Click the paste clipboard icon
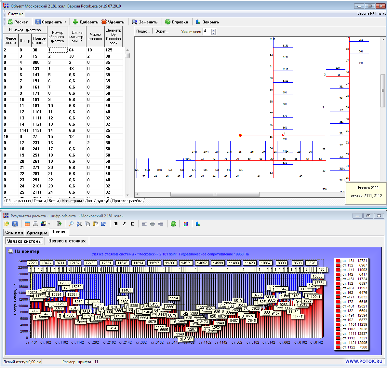 tap(95, 224)
